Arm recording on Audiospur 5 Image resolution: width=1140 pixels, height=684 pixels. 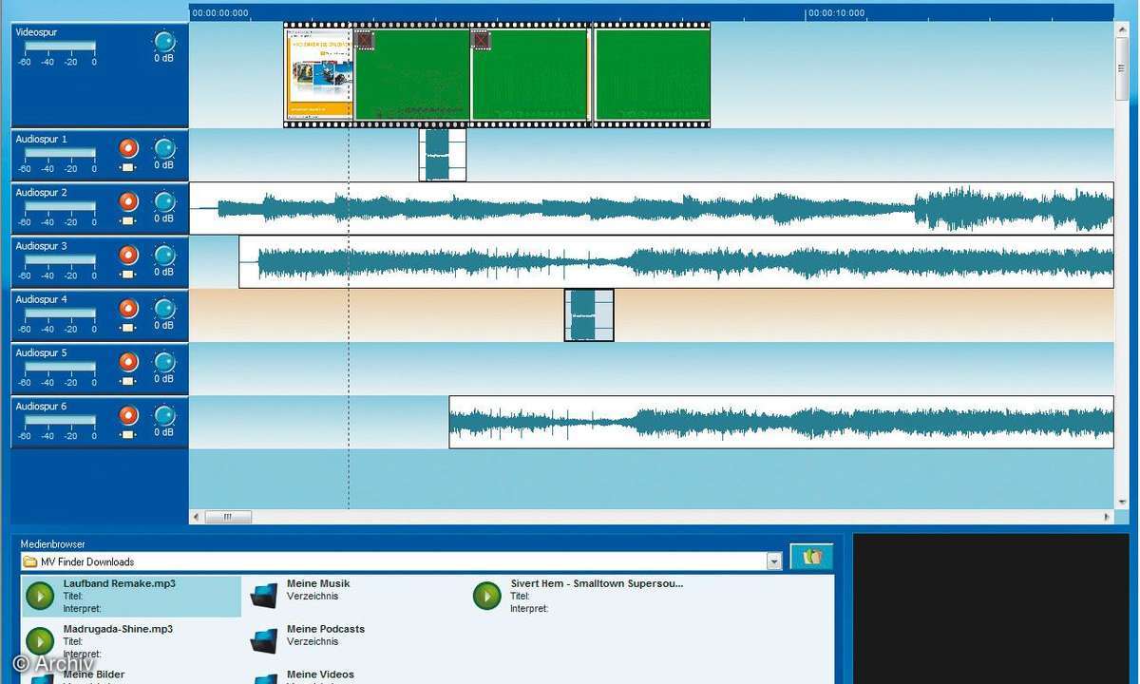coord(129,362)
